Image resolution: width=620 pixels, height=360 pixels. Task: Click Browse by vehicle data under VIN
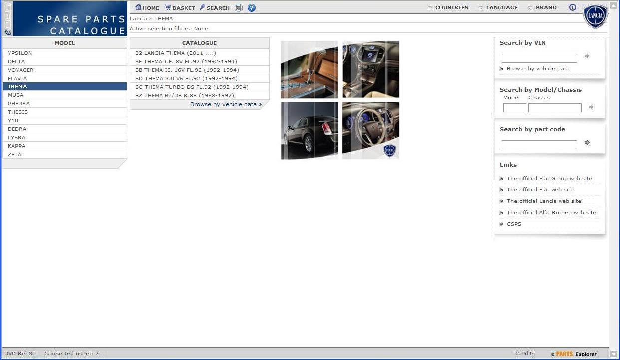tap(538, 69)
